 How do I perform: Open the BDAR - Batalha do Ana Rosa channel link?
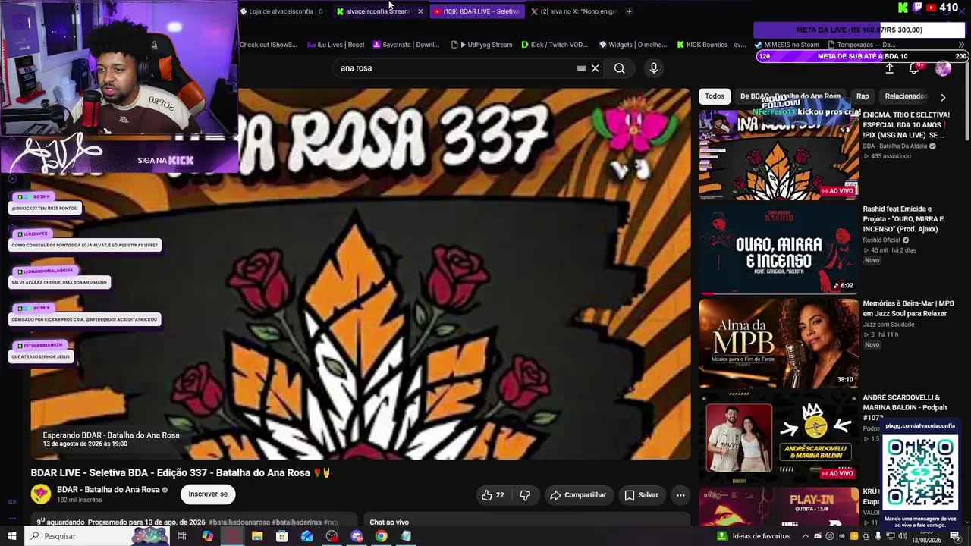pyautogui.click(x=108, y=490)
